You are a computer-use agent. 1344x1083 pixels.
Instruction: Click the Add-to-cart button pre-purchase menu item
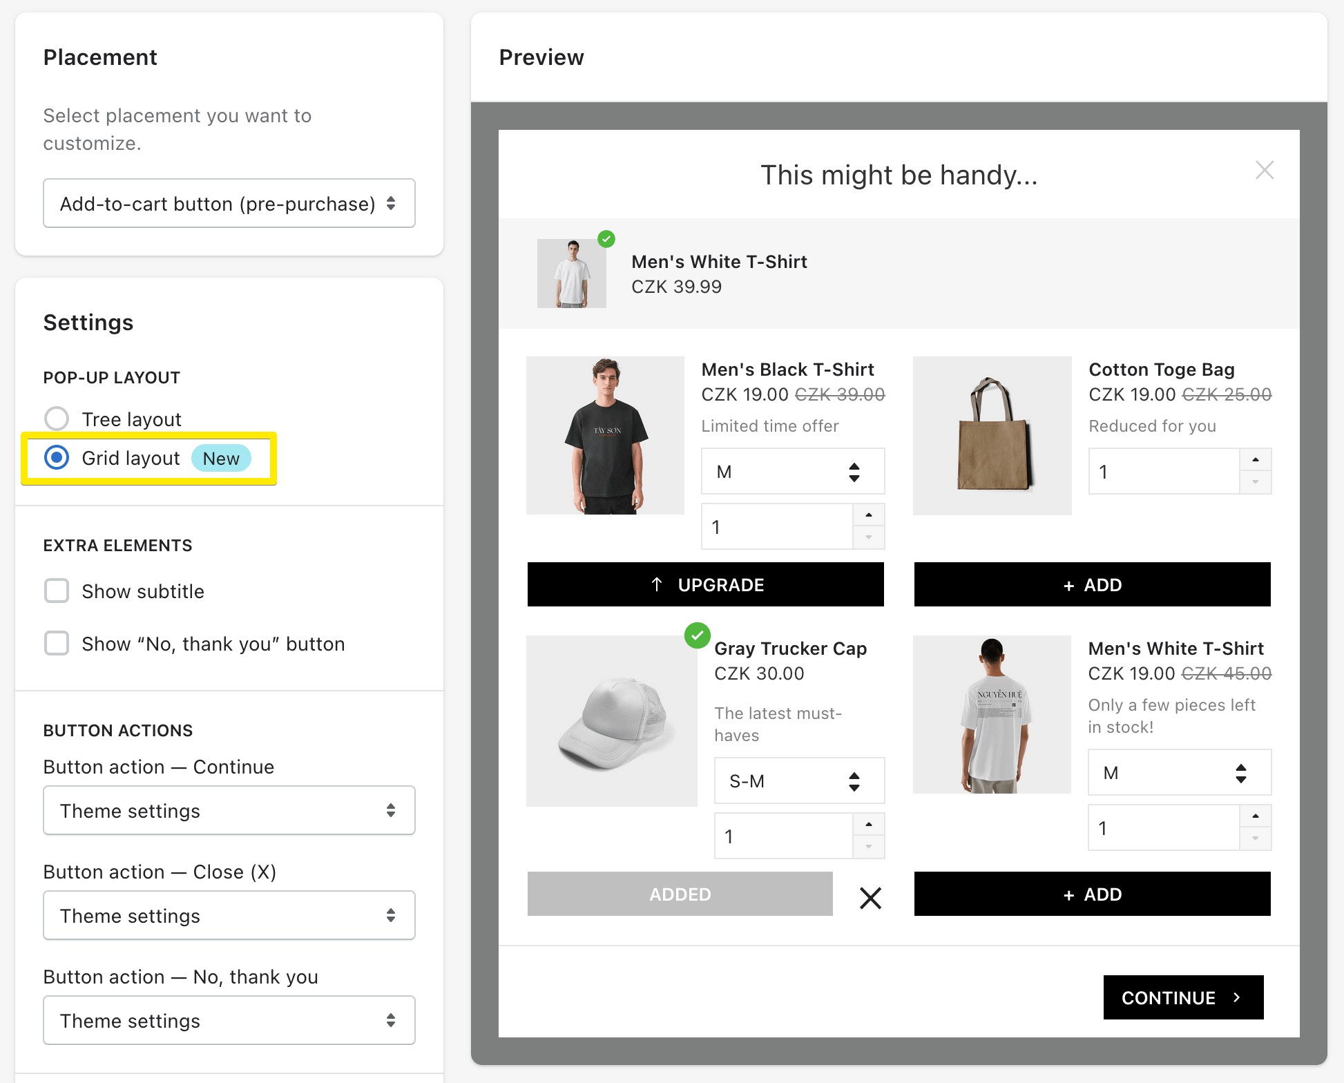228,204
